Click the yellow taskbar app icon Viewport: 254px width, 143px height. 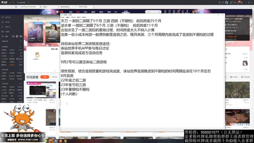pos(65,141)
